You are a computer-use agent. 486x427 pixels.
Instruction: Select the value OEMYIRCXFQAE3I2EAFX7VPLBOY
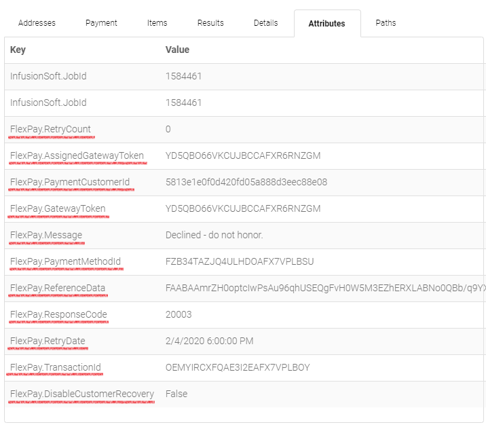(238, 367)
